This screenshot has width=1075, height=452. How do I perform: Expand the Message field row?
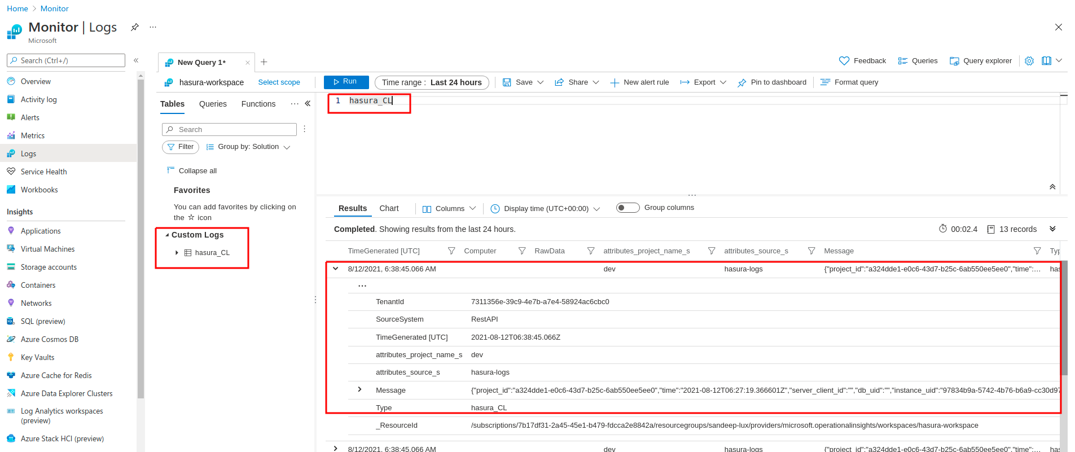point(359,390)
